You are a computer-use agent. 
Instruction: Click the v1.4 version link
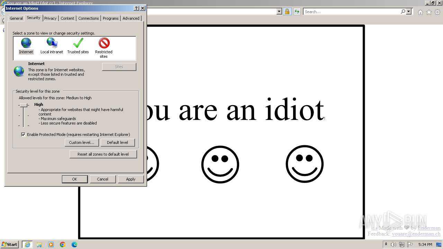tap(374, 229)
